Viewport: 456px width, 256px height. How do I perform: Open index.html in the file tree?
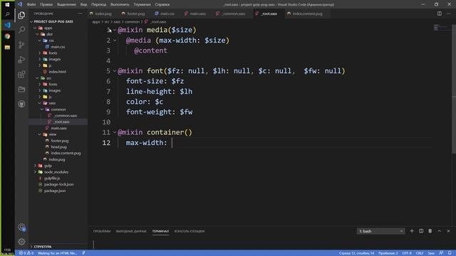click(x=57, y=72)
